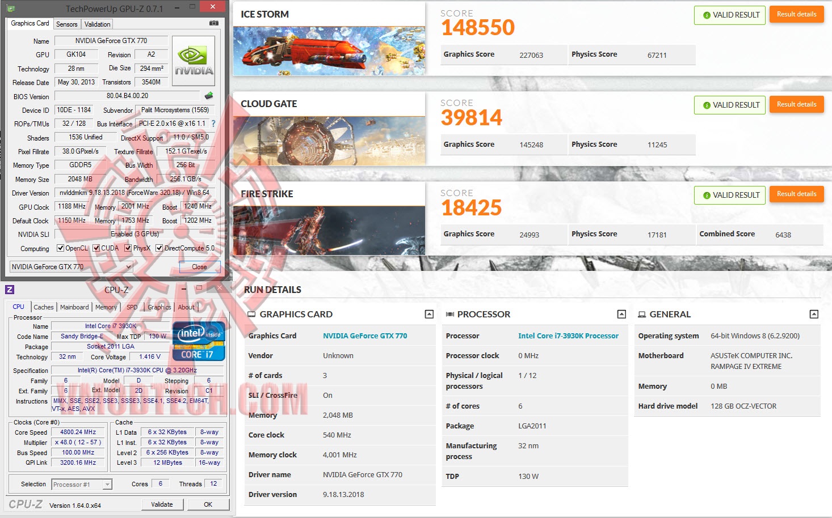The width and height of the screenshot is (832, 518).
Task: Click the Cloud Gate benchmark thumbnail
Action: pos(329,141)
